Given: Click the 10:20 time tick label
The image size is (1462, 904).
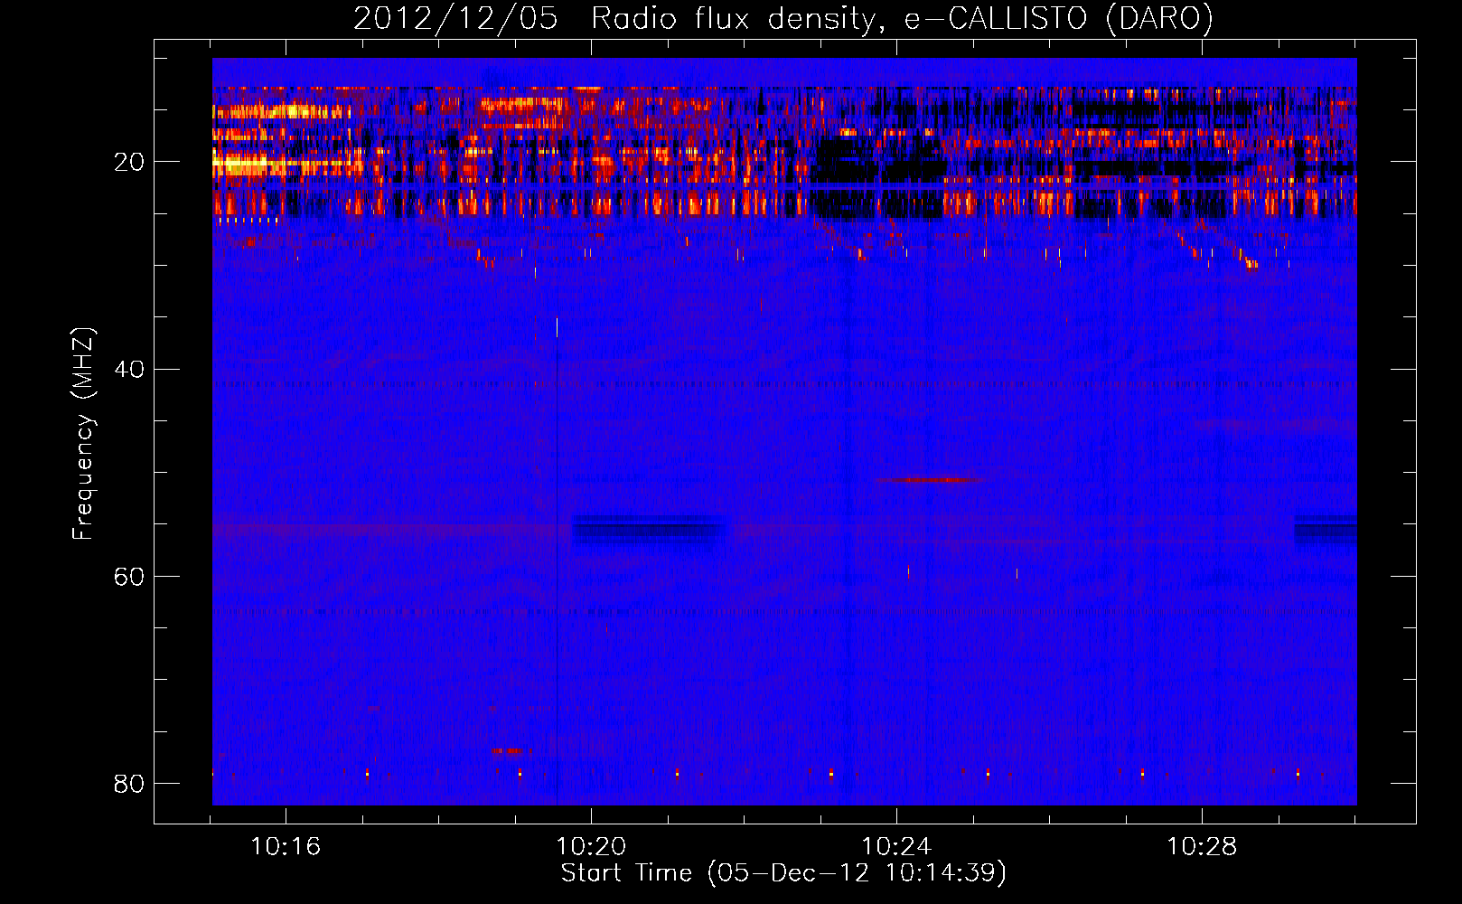Looking at the screenshot, I should [x=591, y=847].
